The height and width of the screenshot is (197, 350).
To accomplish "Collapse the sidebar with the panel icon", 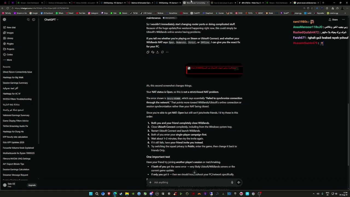I will 34,20.
